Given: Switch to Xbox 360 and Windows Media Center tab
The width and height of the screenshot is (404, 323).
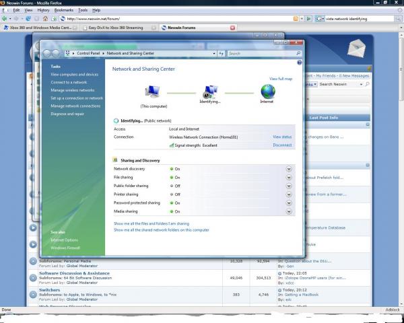Looking at the screenshot, I should pyautogui.click(x=40, y=28).
